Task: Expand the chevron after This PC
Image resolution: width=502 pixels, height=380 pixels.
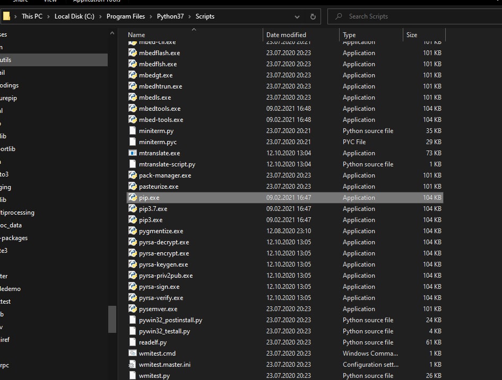Action: point(48,16)
